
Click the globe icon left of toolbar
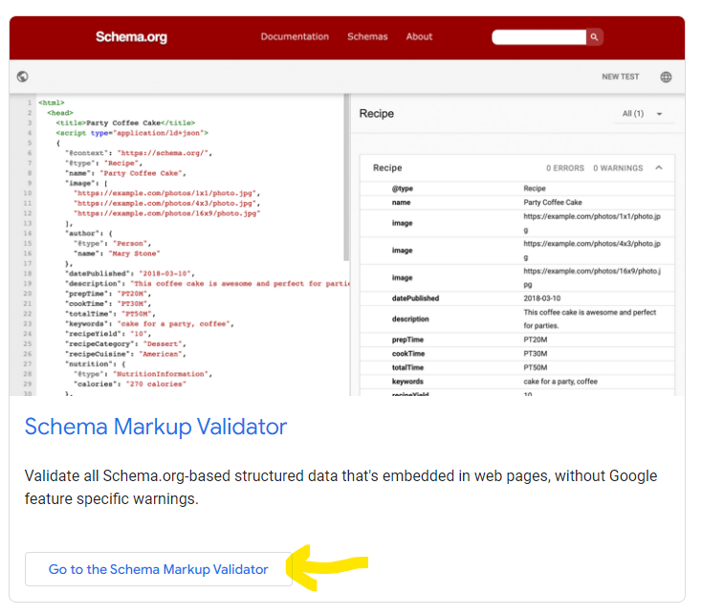(23, 77)
